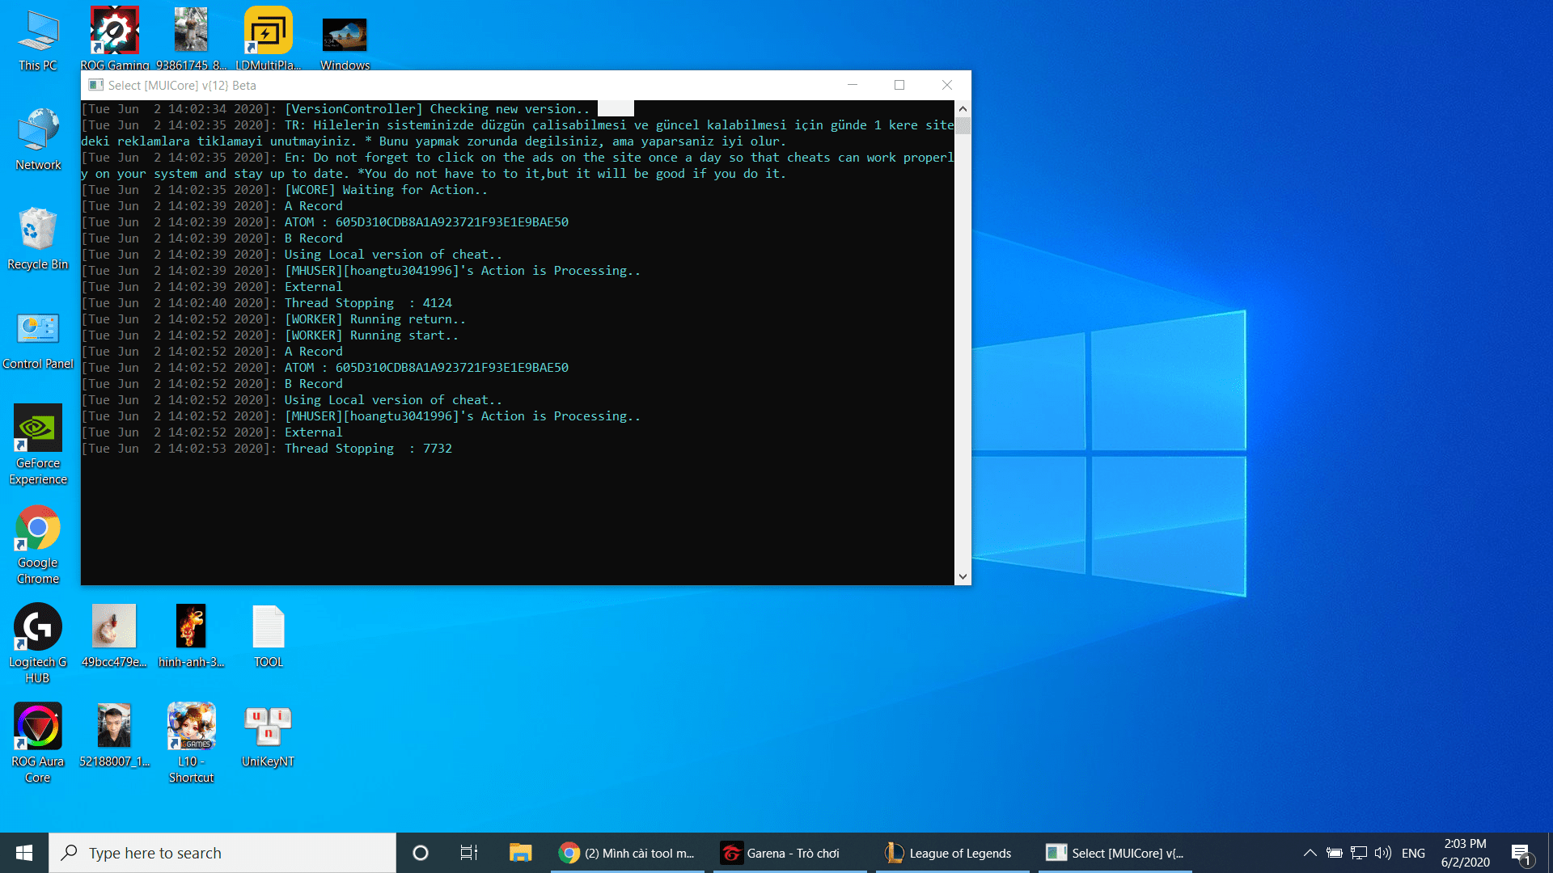Image resolution: width=1553 pixels, height=873 pixels.
Task: Launch ROG Aura Core shortcut
Action: click(38, 743)
